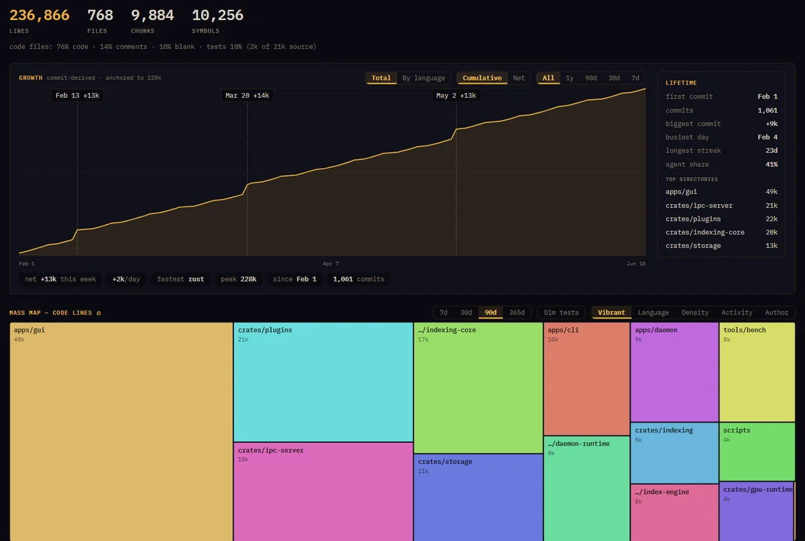805x541 pixels.
Task: Click the May 2 +13k chart marker
Action: (456, 96)
